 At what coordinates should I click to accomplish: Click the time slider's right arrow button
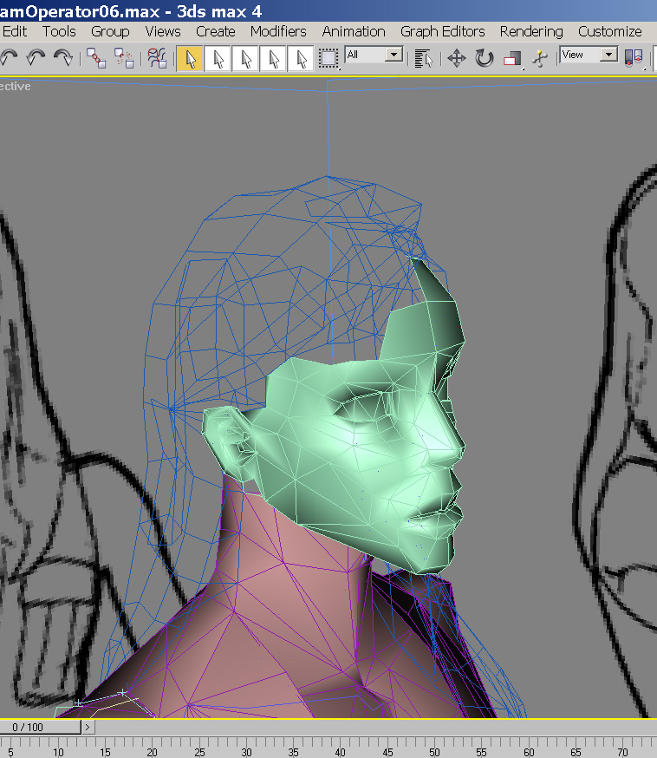pos(88,727)
